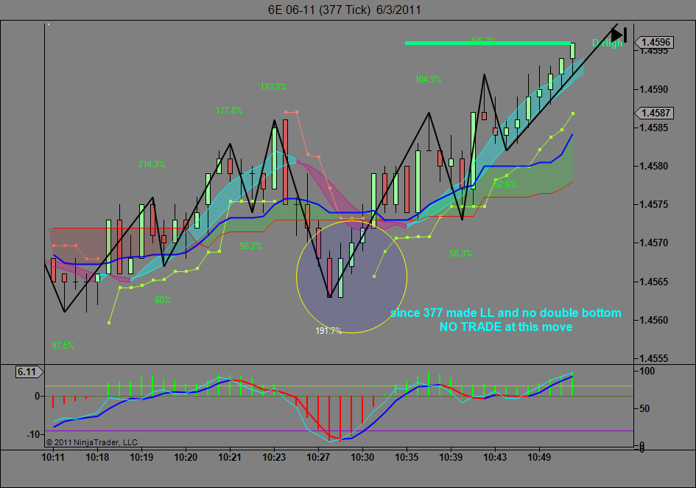This screenshot has height=488, width=696.
Task: Click the 1.4575 price axis label
Action: pos(653,204)
